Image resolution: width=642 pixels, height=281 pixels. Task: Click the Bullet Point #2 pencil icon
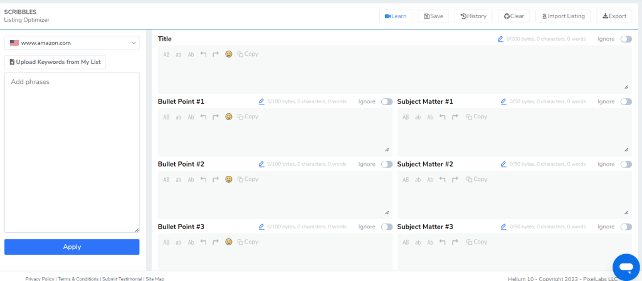click(261, 164)
